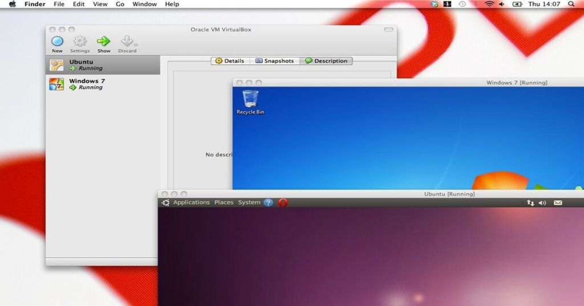584x306 pixels.
Task: Switch to the Snapshots tab
Action: pos(274,60)
